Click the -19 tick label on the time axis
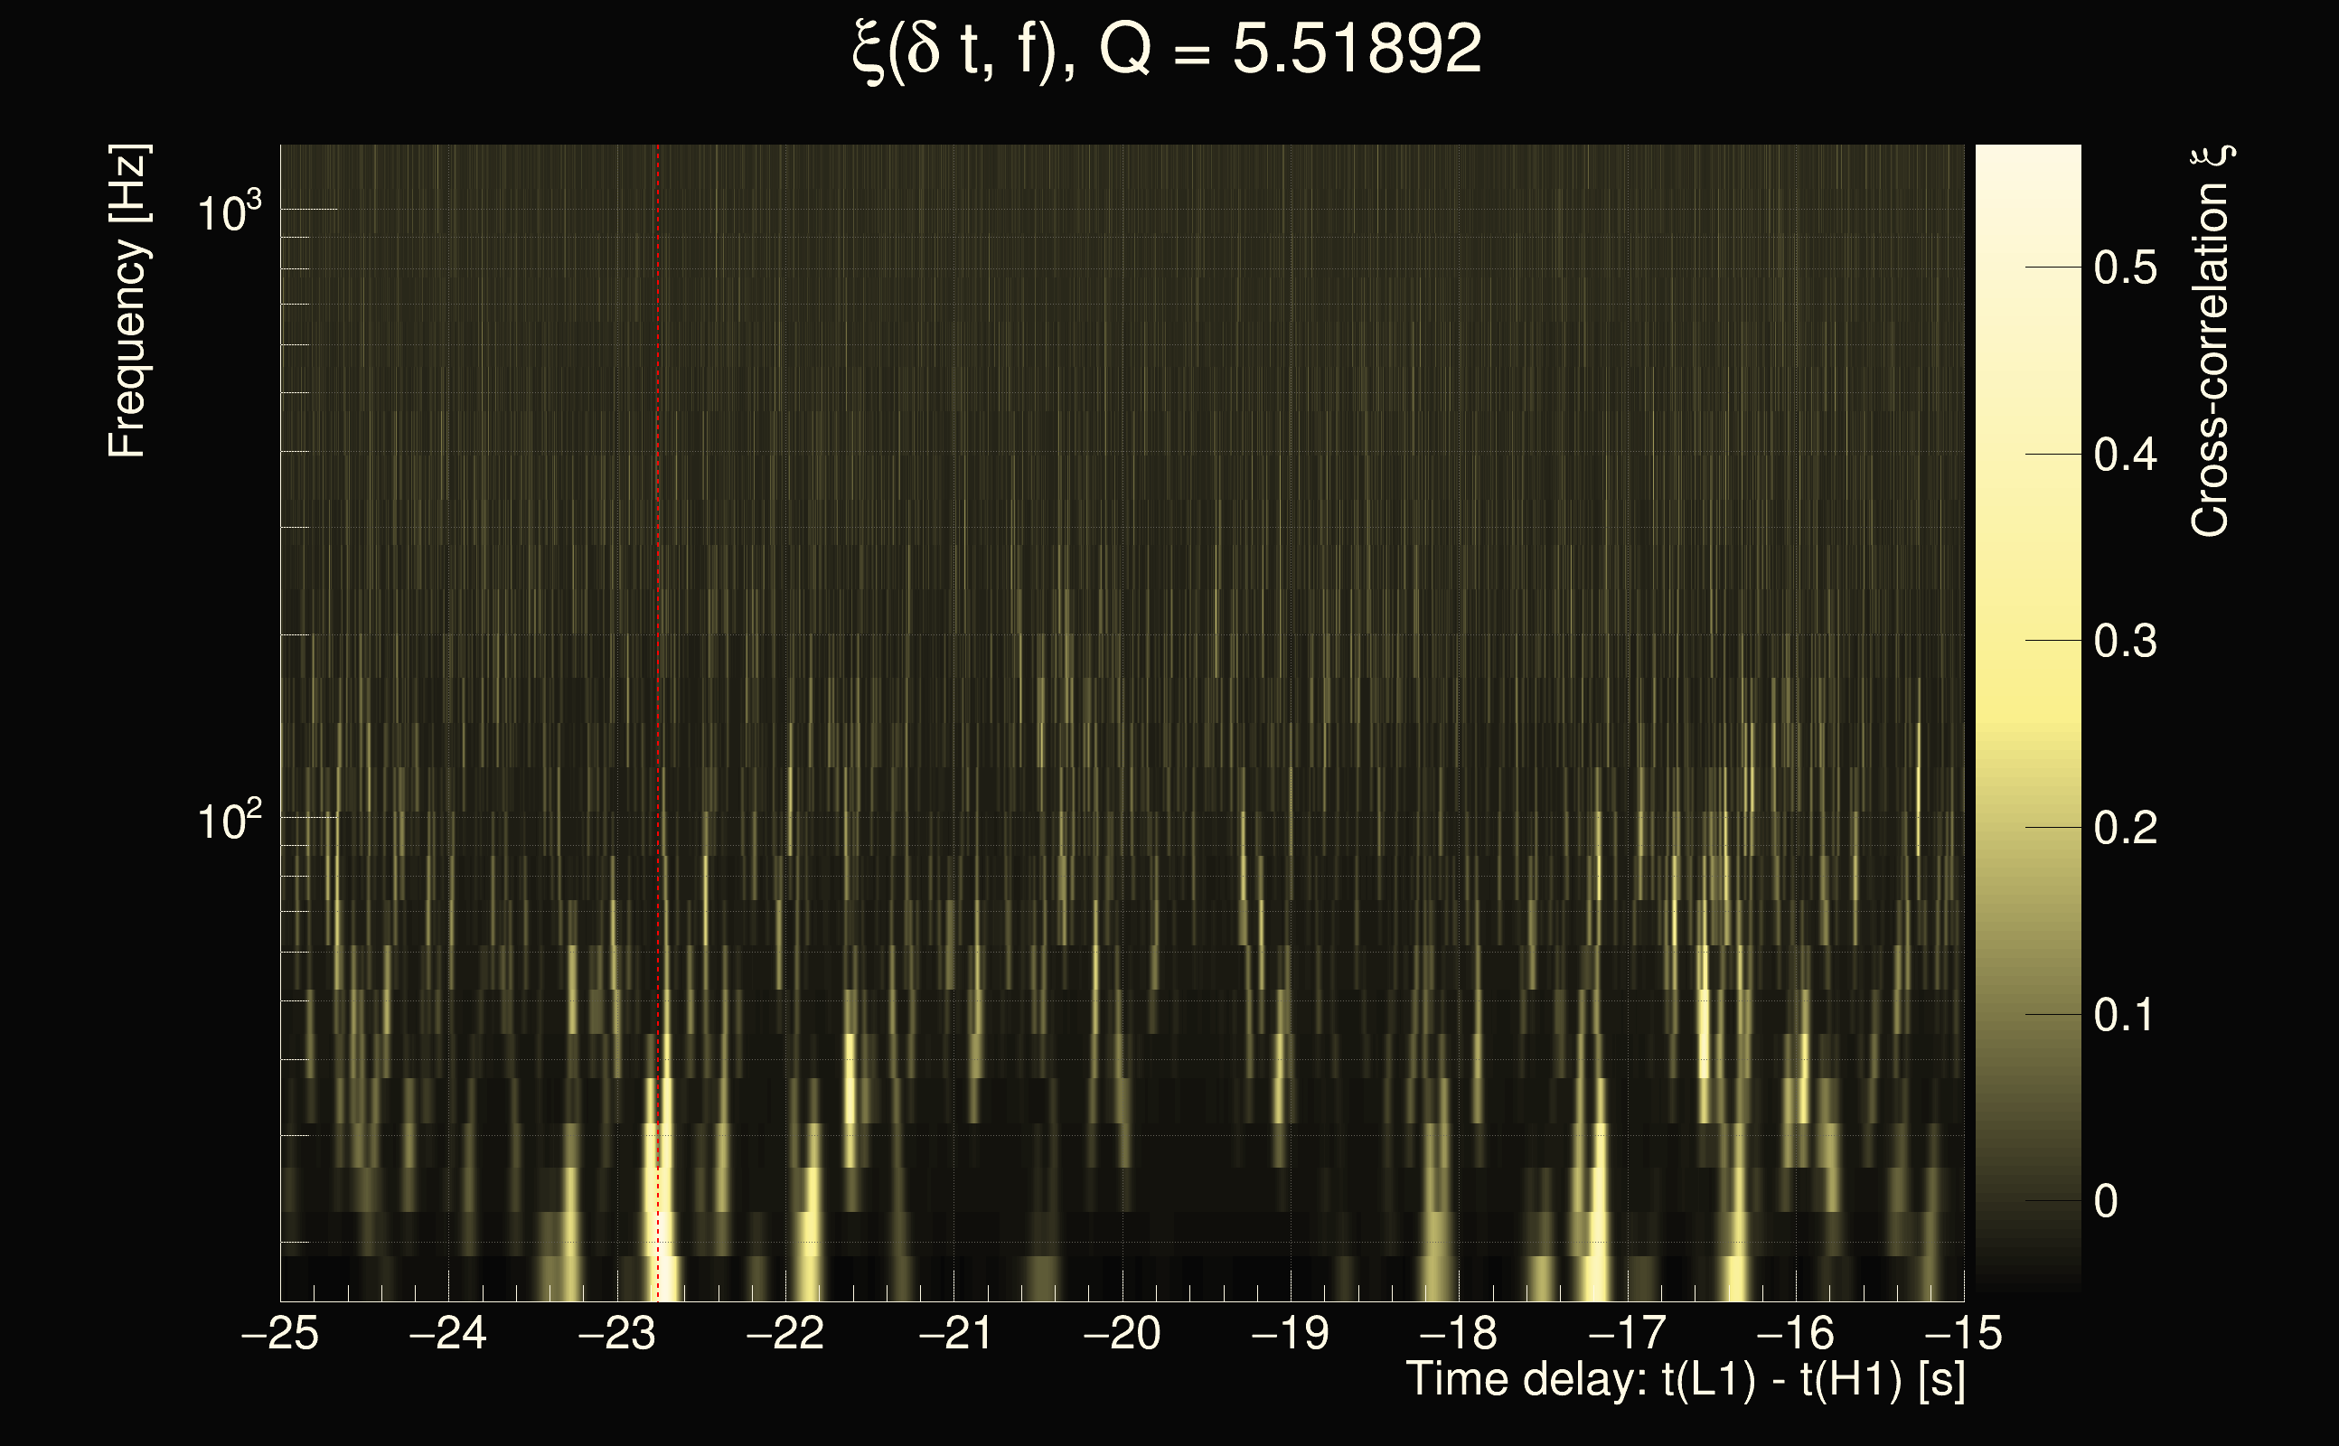The width and height of the screenshot is (2339, 1446). coord(1290,1333)
